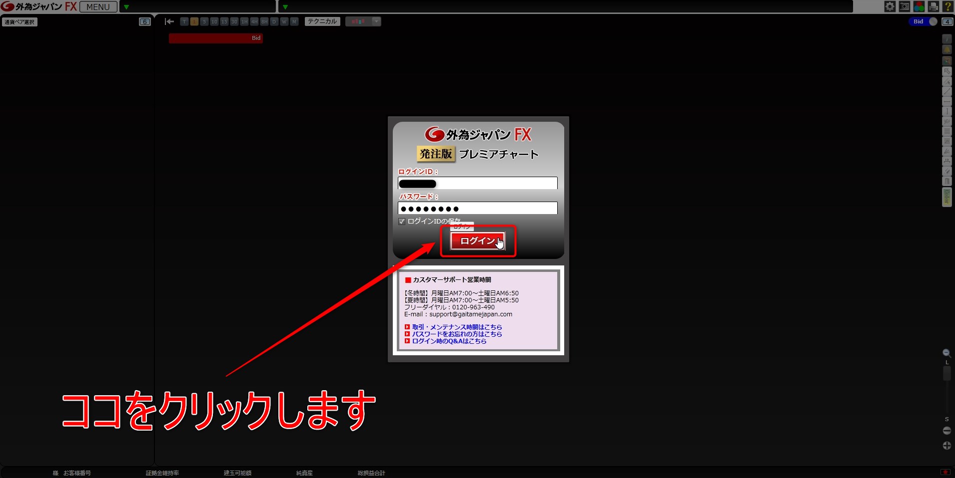Open help with the question mark icon
955x478 pixels.
(x=947, y=6)
